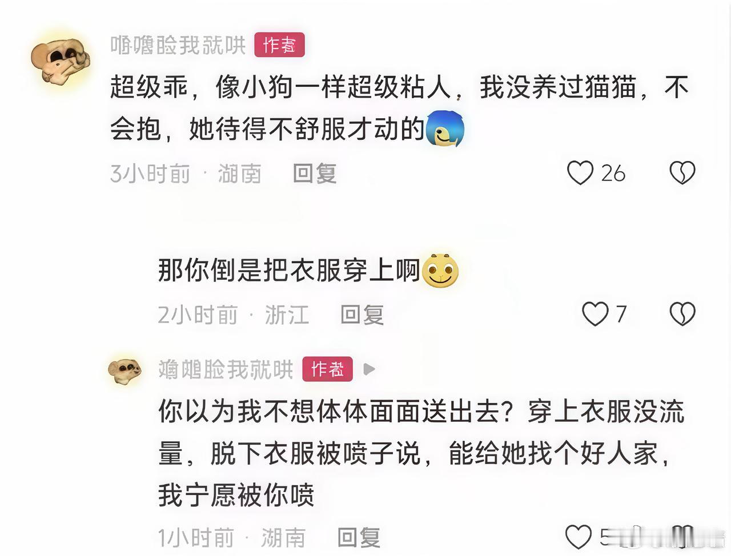Click the 作者 badge on the reply
This screenshot has height=556, width=731.
(327, 369)
